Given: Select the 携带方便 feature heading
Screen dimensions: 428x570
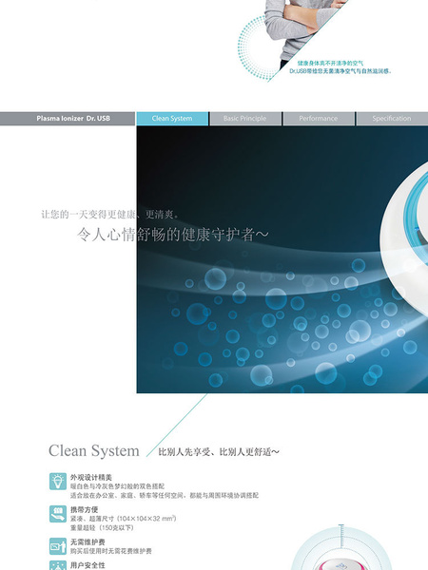Looking at the screenshot, I should pyautogui.click(x=84, y=509).
